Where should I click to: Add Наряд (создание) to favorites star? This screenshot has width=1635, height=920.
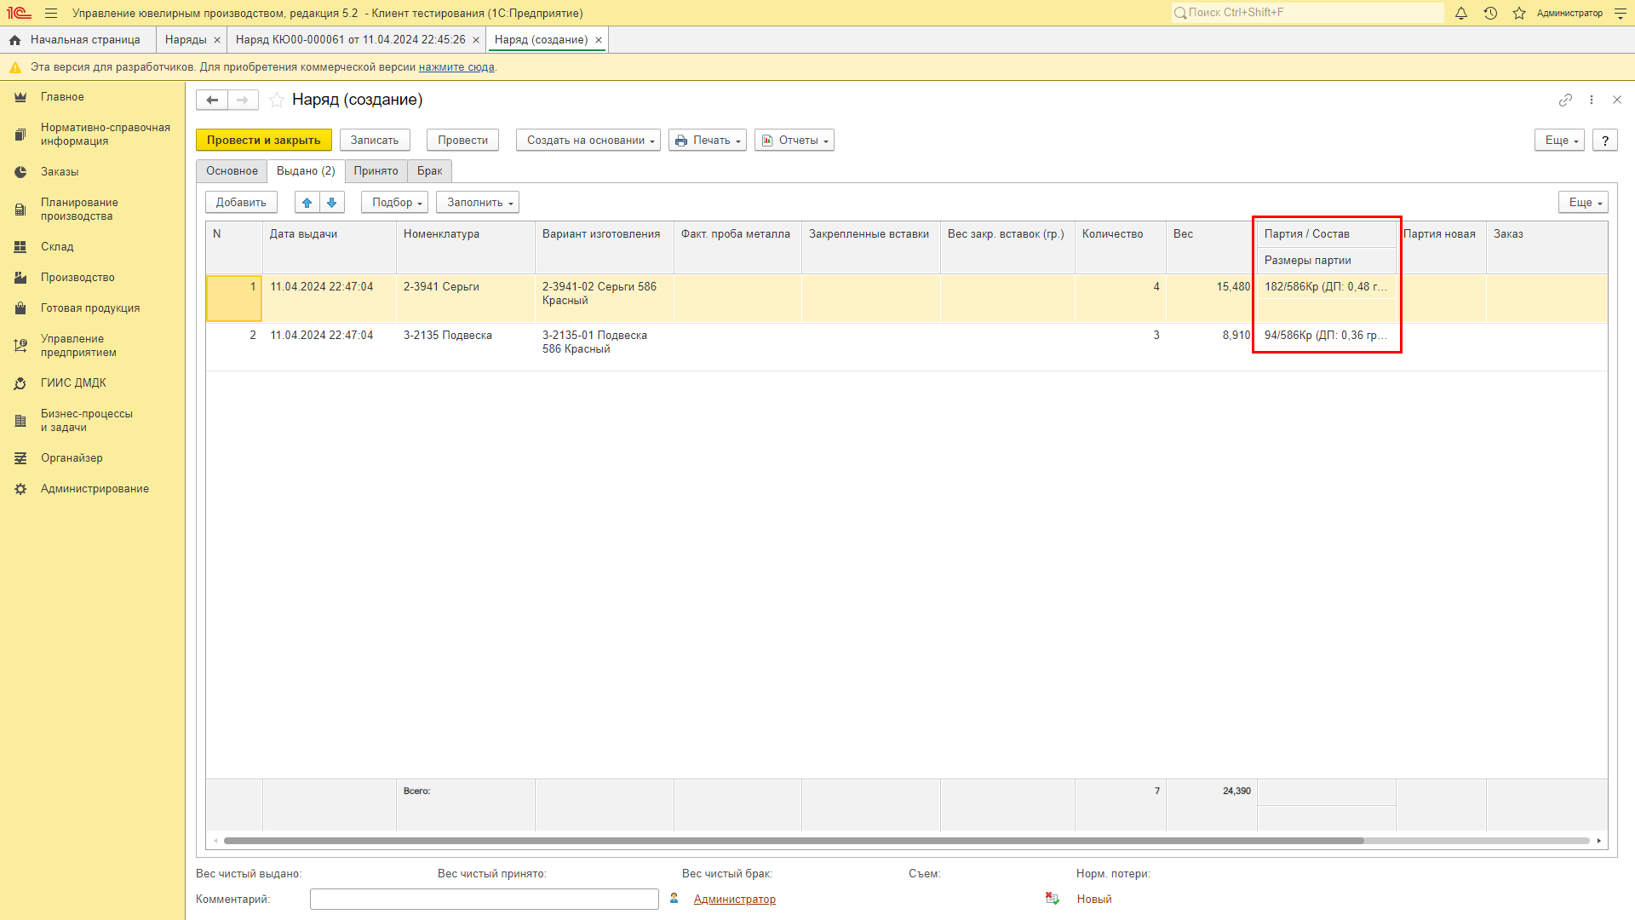(x=276, y=100)
